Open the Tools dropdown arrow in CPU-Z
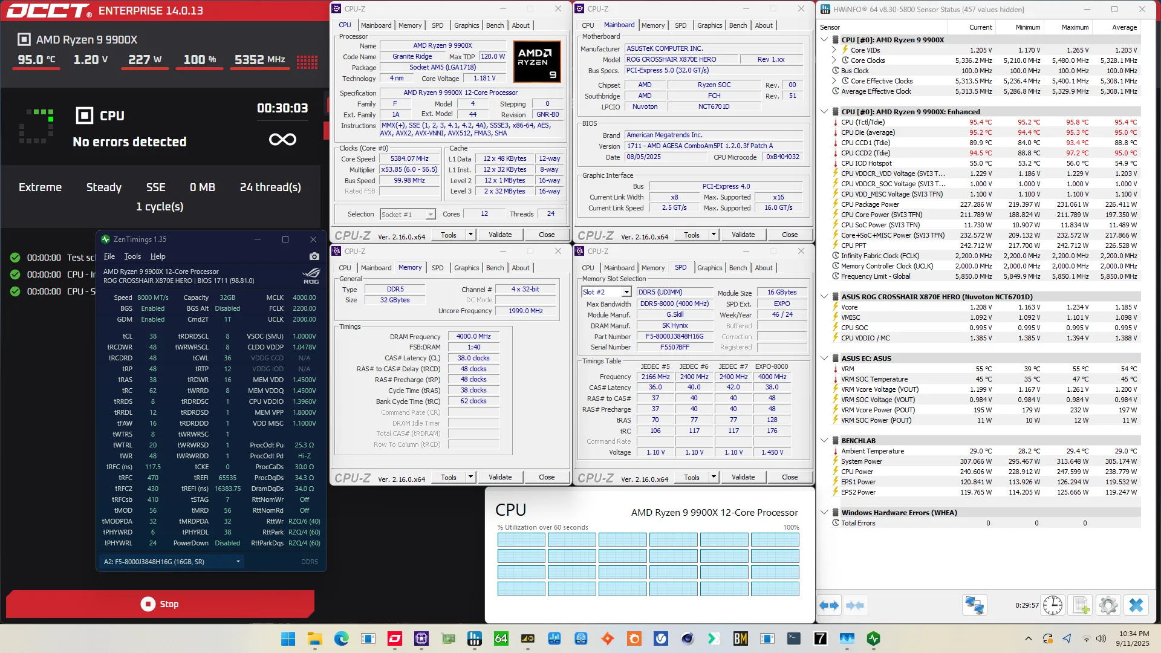This screenshot has width=1161, height=653. (470, 235)
